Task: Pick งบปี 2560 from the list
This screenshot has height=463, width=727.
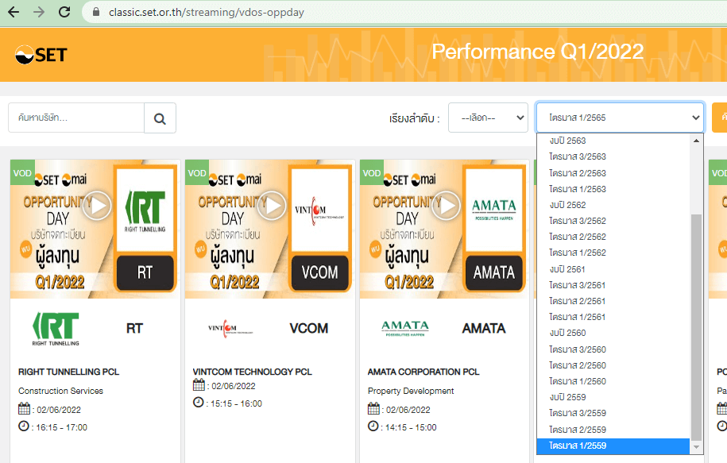Action: 567,334
